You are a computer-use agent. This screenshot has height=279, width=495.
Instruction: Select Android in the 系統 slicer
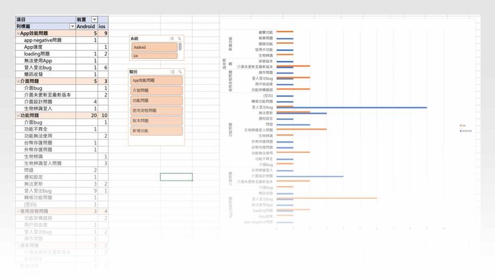tap(153, 48)
